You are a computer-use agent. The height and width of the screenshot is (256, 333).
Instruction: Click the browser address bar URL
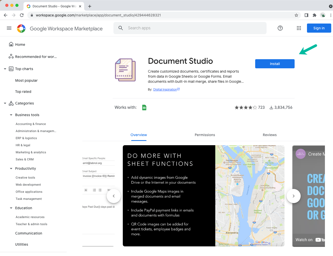98,15
